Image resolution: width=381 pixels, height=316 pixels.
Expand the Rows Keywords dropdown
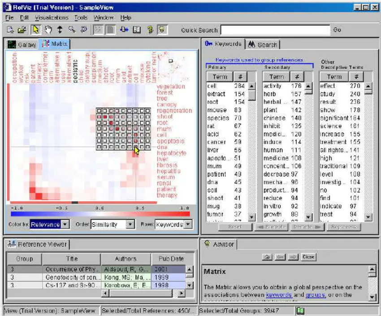point(173,224)
